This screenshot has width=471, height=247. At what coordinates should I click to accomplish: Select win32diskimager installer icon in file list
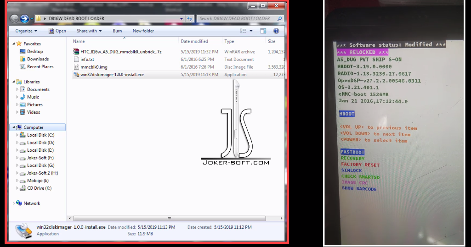pyautogui.click(x=76, y=75)
